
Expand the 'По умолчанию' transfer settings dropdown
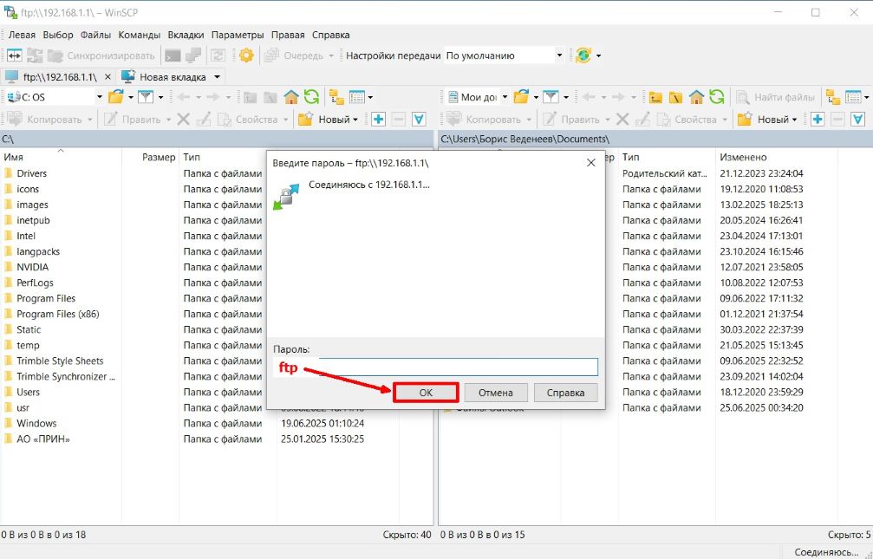click(559, 55)
